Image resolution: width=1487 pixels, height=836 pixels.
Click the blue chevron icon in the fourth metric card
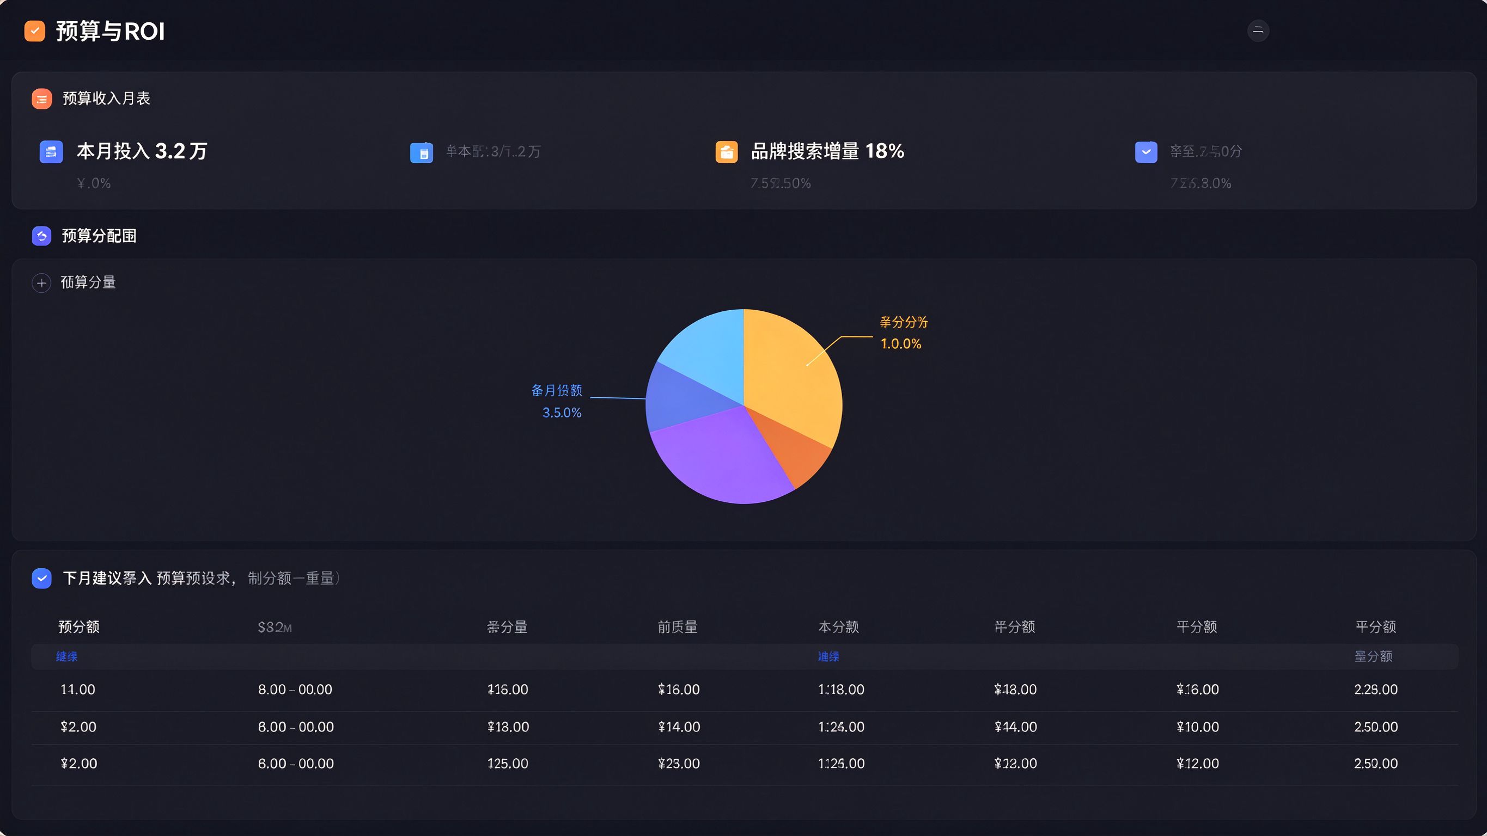click(1146, 152)
